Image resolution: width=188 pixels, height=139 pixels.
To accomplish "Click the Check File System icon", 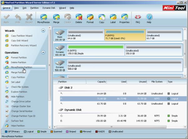I will coord(7,87).
